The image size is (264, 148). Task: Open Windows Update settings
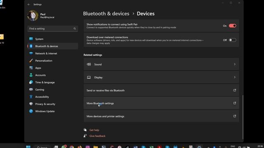(52, 111)
